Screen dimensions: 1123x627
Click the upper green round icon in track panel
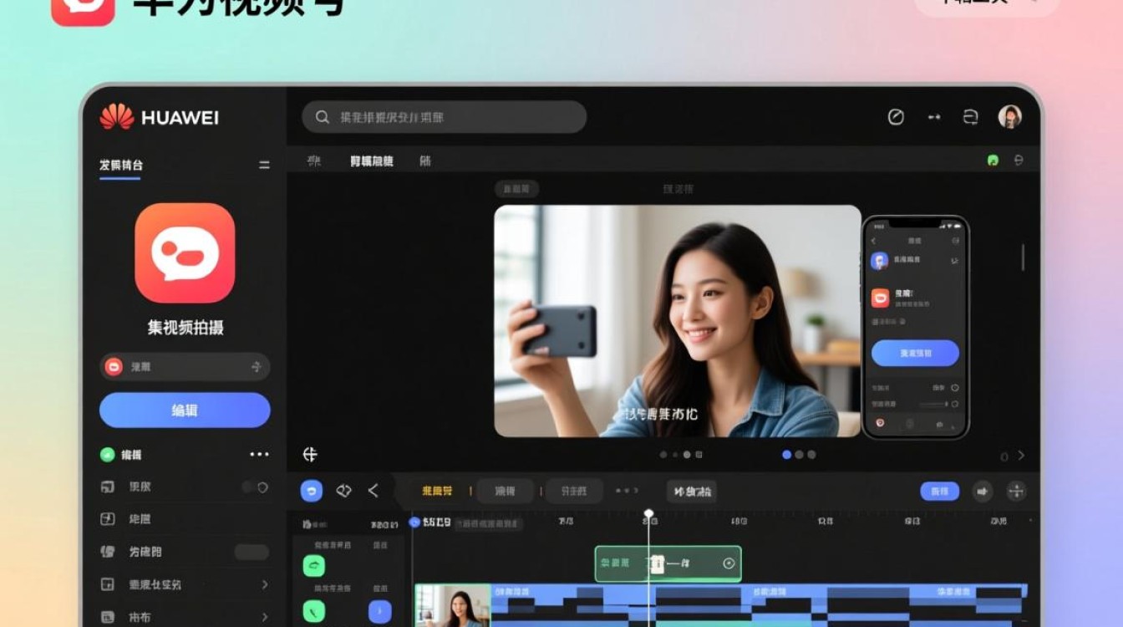313,566
